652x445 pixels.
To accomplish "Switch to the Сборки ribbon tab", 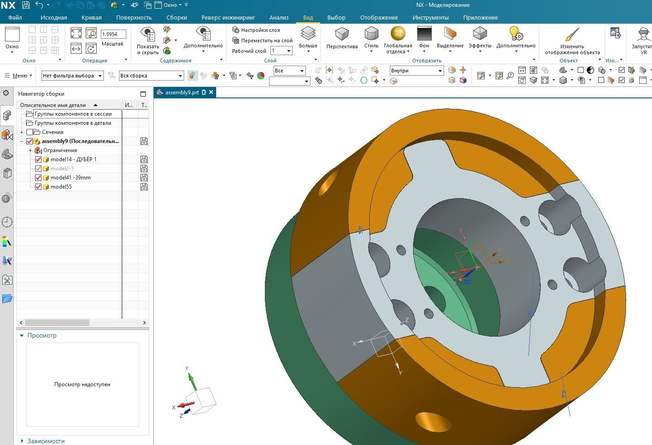I will pyautogui.click(x=176, y=18).
